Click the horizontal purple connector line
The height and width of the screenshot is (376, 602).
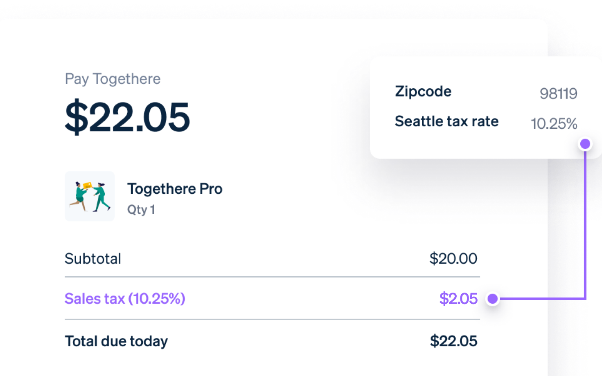(540, 299)
